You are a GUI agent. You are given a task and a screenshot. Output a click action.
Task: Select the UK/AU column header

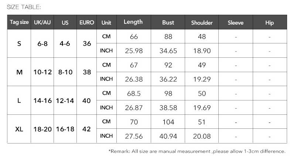(x=42, y=22)
